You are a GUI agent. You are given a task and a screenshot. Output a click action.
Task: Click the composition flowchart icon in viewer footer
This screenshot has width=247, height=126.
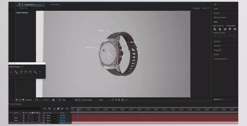(119, 100)
